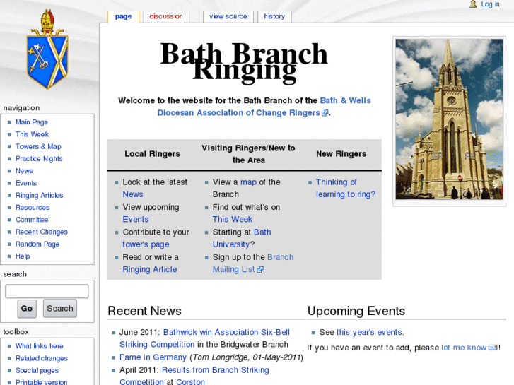Click Local Ringers column header
This screenshot has height=385, width=514.
click(x=152, y=154)
